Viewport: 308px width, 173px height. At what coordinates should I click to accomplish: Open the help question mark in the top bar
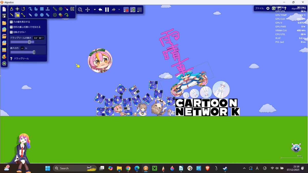tap(285, 8)
